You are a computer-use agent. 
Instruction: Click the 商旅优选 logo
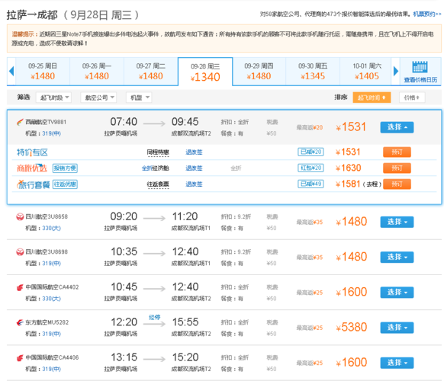[32, 168]
